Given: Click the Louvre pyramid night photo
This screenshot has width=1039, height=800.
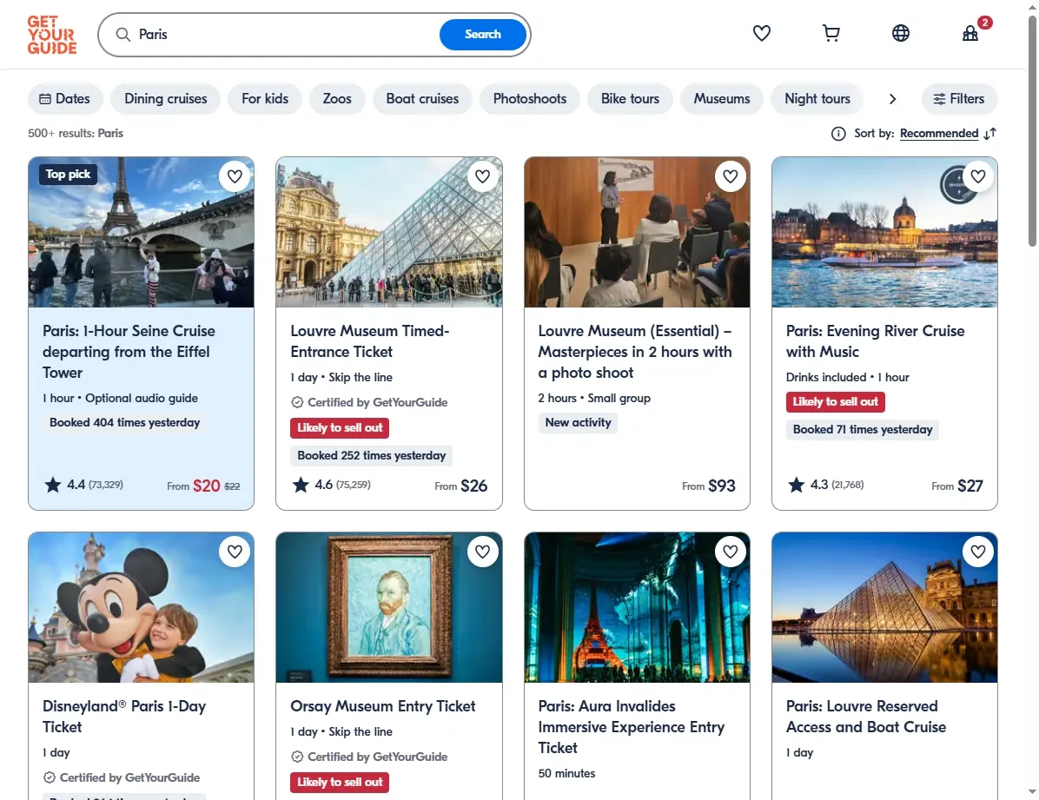Looking at the screenshot, I should [884, 607].
